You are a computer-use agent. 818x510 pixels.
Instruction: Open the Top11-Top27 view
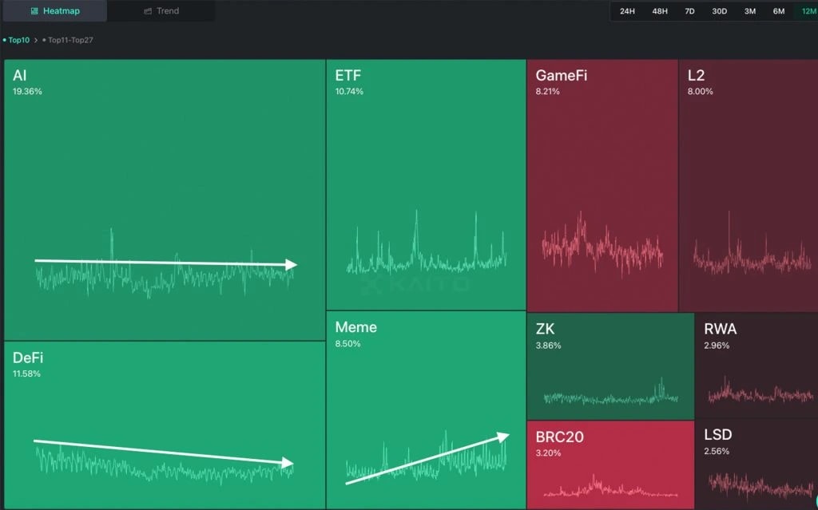69,38
